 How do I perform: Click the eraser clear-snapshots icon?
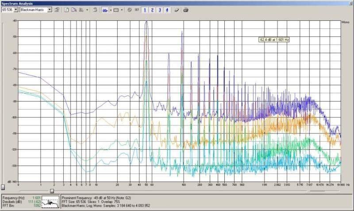177,10
